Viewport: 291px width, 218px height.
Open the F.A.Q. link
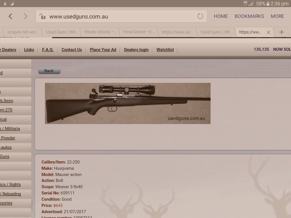(48, 50)
